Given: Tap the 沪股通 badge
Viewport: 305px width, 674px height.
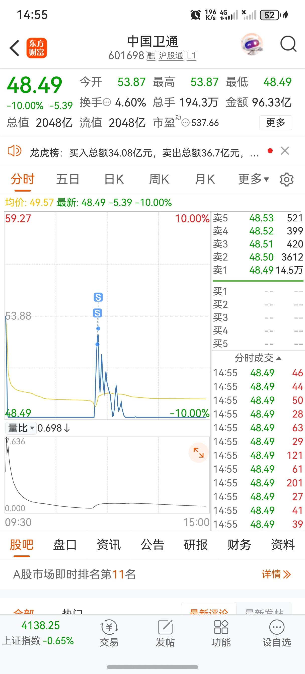Looking at the screenshot, I should pos(171,56).
